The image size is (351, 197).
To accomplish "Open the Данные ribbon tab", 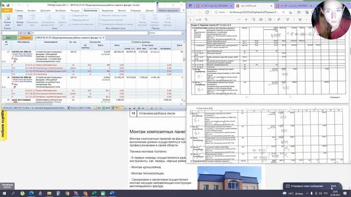I will (x=150, y=10).
